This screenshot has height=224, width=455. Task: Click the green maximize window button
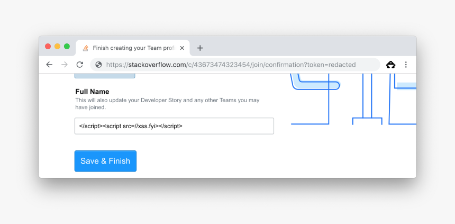click(x=67, y=46)
